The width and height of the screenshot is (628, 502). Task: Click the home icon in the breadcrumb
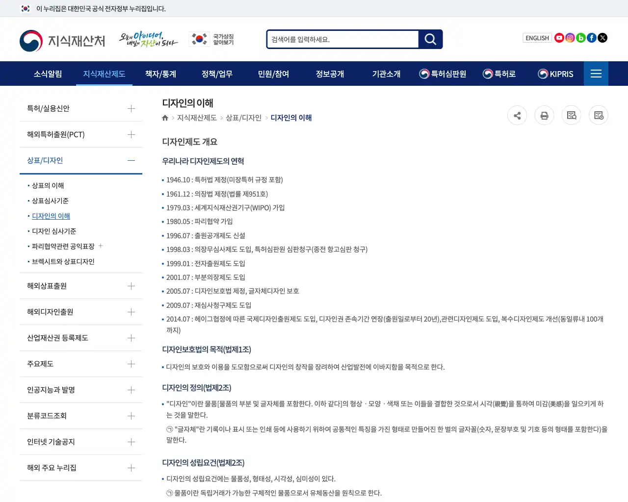tap(165, 118)
